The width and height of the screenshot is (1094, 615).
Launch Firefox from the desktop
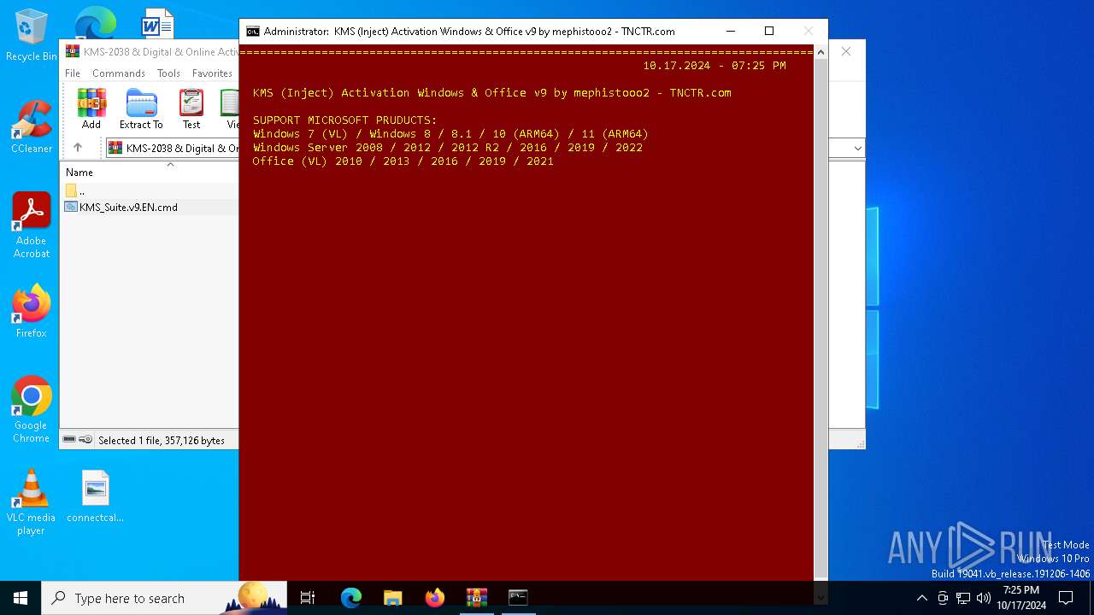click(x=32, y=311)
